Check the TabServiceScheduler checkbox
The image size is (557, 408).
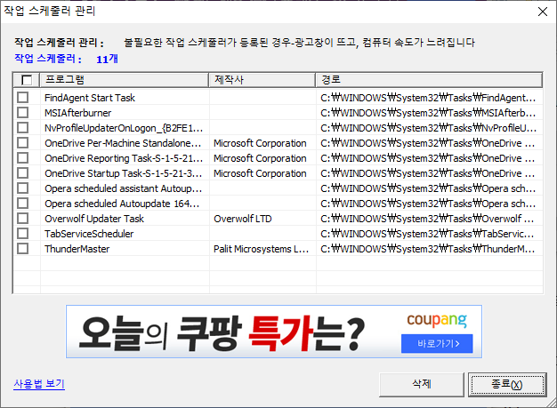[x=23, y=234]
